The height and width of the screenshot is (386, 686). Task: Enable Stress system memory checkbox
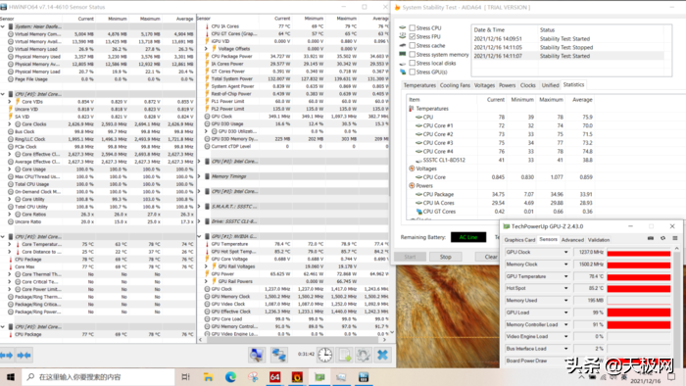(413, 54)
